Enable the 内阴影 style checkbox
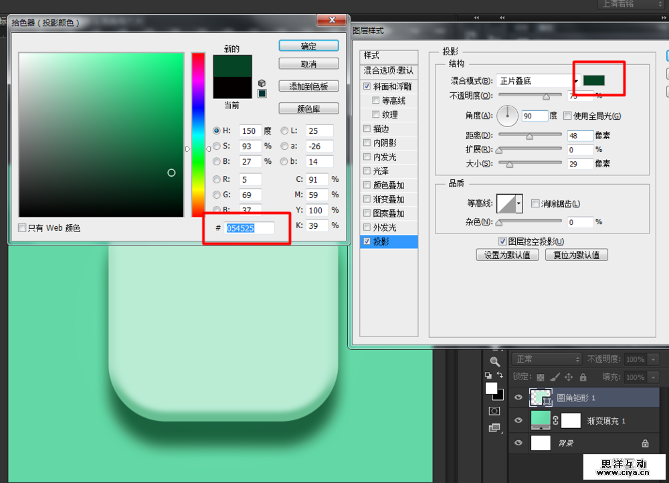Screen dimensions: 669x483 point(367,142)
